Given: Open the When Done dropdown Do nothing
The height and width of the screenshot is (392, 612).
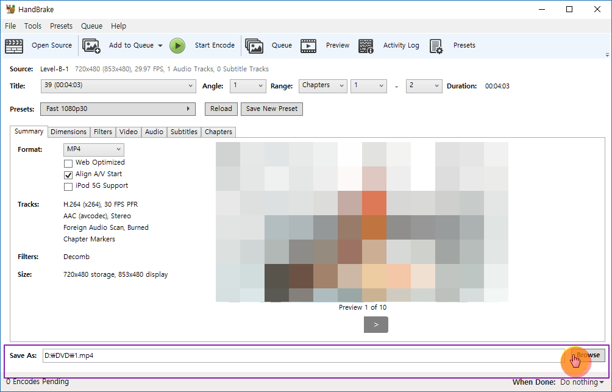Looking at the screenshot, I should point(582,382).
